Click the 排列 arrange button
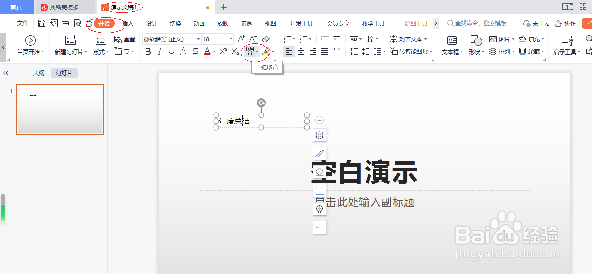Screen dimensions: 592x274 tap(502, 51)
